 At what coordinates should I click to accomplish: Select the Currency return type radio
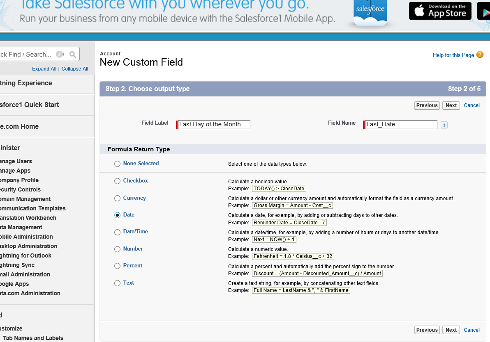117,198
